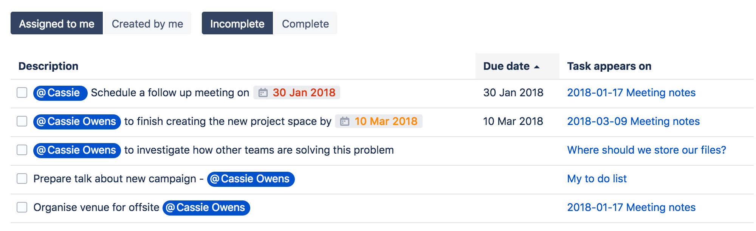Click the @Cassie Owens mention in 'Prepare talk' task

click(x=251, y=179)
